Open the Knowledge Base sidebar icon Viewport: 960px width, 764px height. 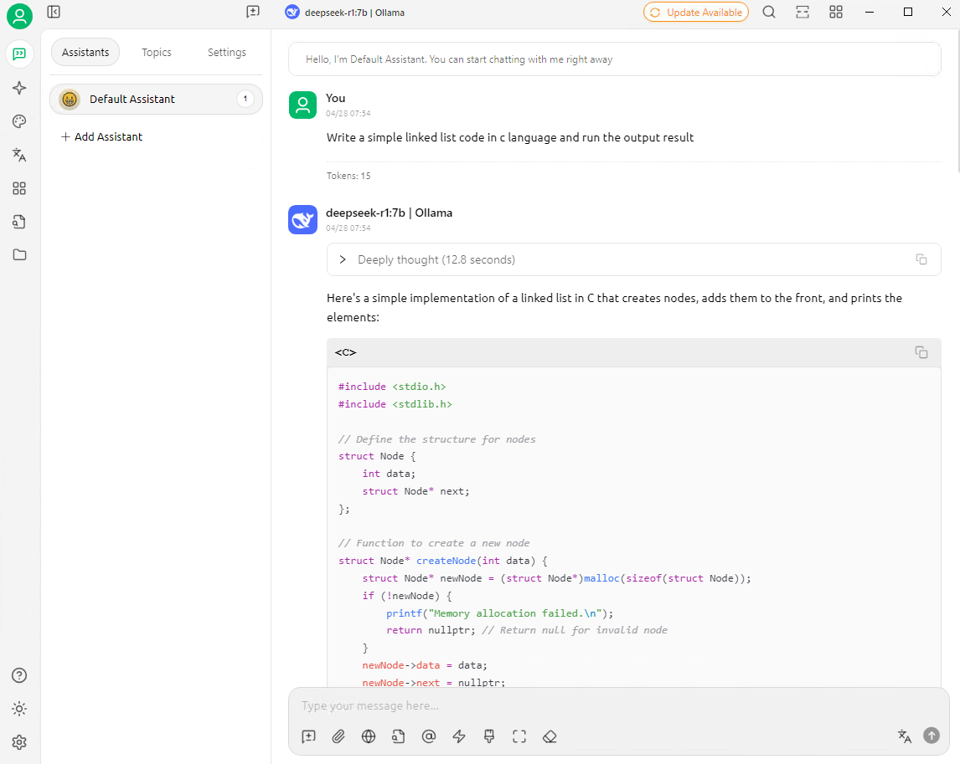coord(19,222)
